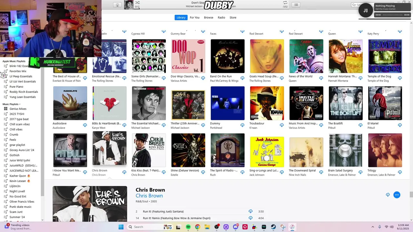The image size is (413, 232).
Task: Open the Genius Mixes playlist icon
Action: 5,109
